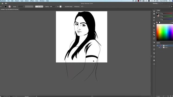Open the Stroke swatch dropdown arrow
The image size is (173, 97).
click(x=11, y=6)
